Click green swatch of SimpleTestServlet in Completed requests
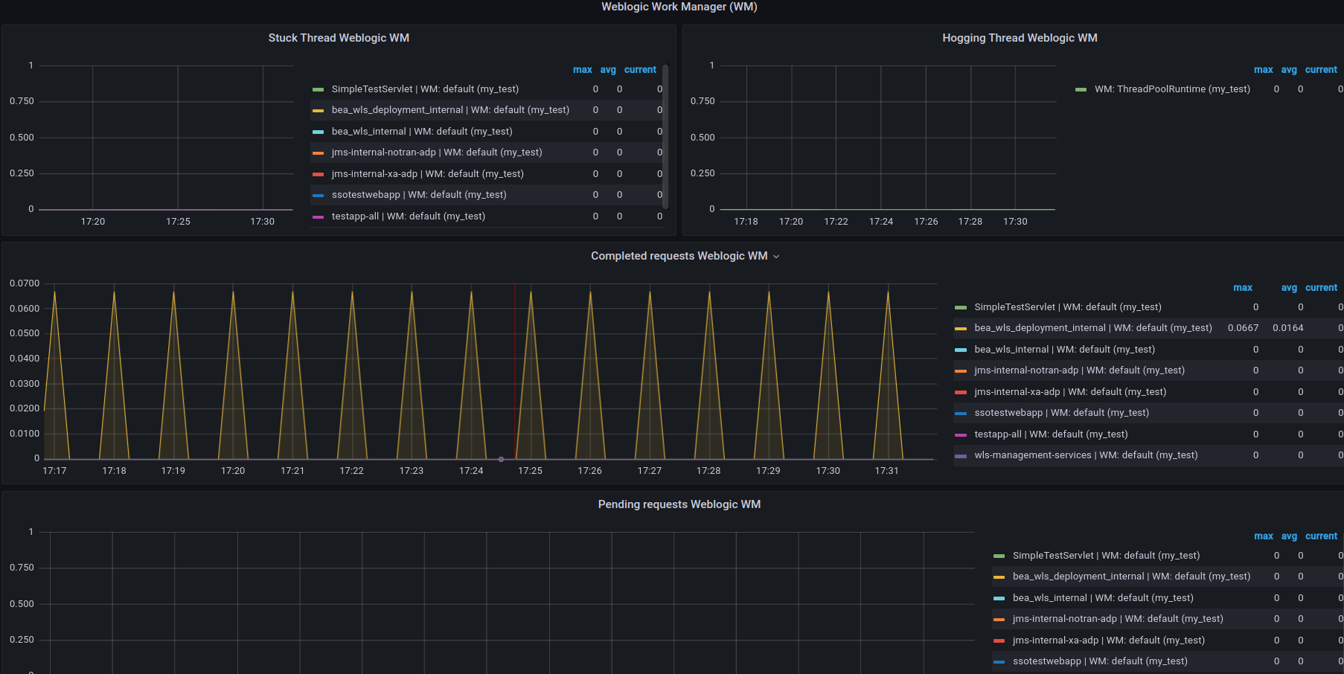Image resolution: width=1344 pixels, height=674 pixels. pos(961,307)
